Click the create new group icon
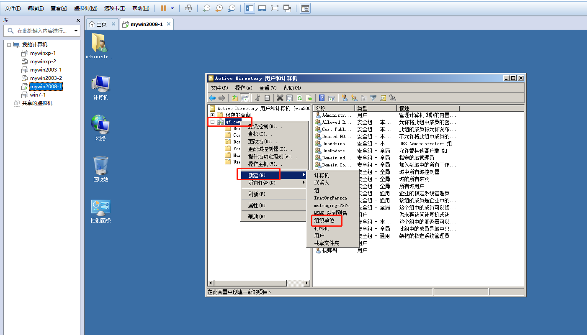This screenshot has height=335, width=587. (x=354, y=98)
